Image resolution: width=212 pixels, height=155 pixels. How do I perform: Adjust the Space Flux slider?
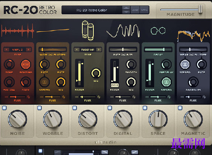click(158, 97)
